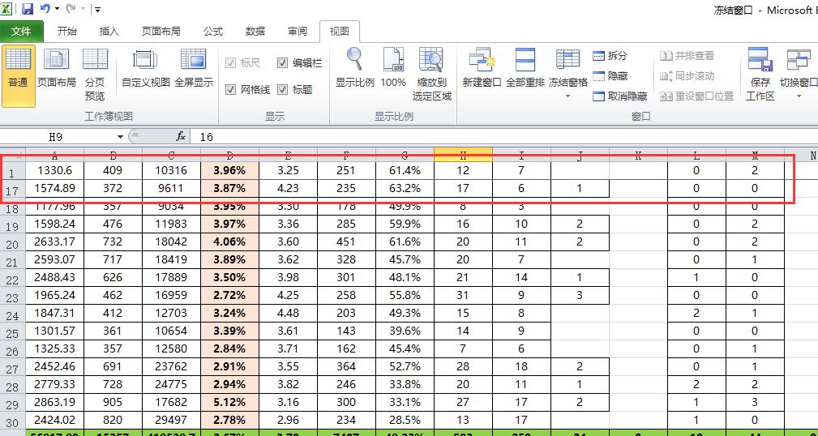Switch to the 公式 formulas tab
This screenshot has width=818, height=436.
pyautogui.click(x=213, y=32)
